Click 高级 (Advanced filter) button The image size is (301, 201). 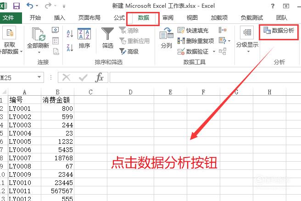tap(129, 51)
